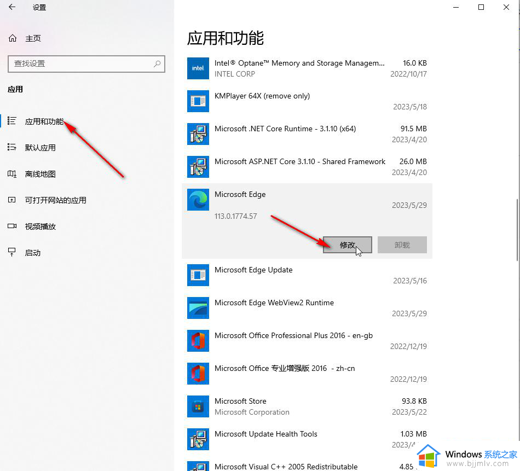Click the search magnifier in 查找设置
Screen dimensions: 520x471
click(157, 63)
